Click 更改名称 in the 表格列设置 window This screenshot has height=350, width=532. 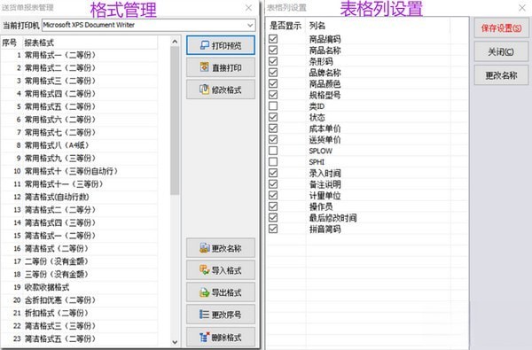[x=501, y=75]
